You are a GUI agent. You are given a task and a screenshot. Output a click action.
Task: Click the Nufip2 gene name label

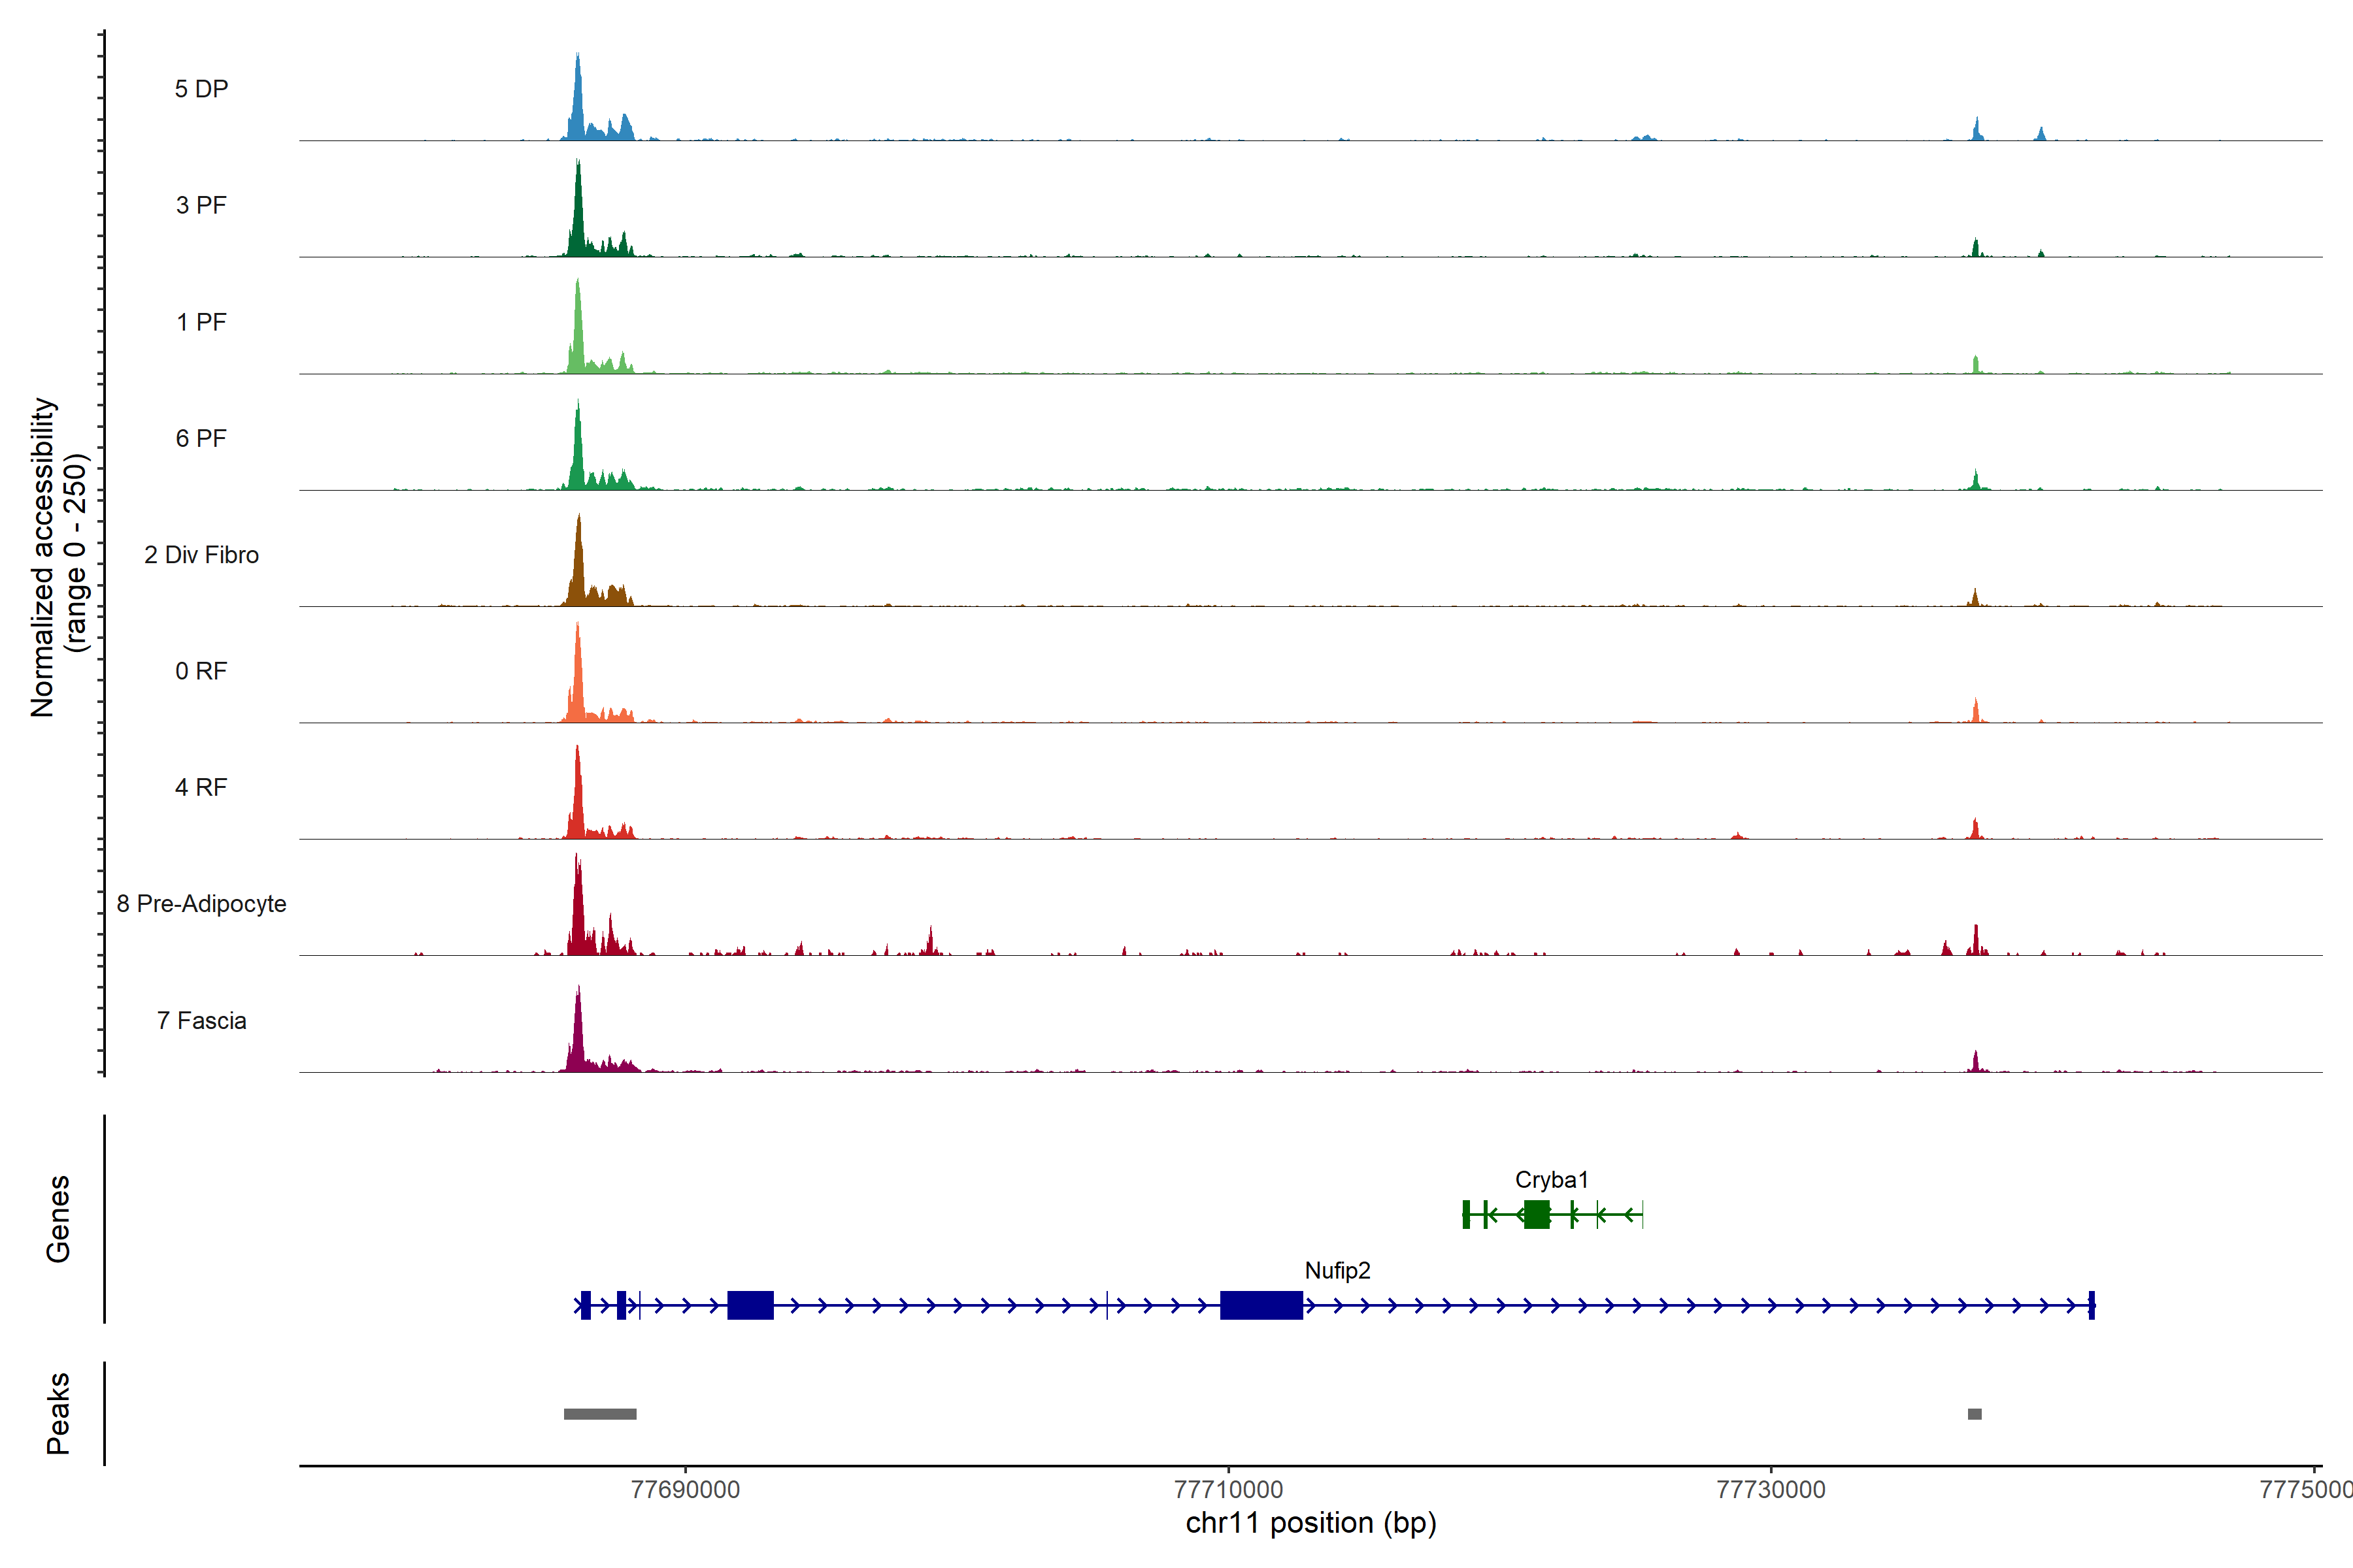coord(1337,1270)
